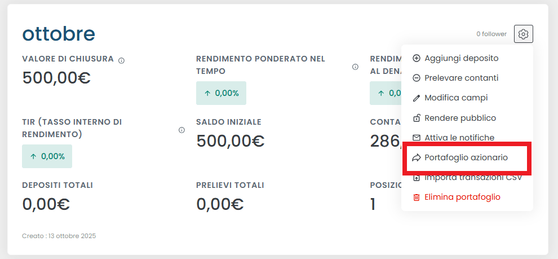558x259 pixels.
Task: Choose Importa transazioni CSV option
Action: pyautogui.click(x=473, y=178)
